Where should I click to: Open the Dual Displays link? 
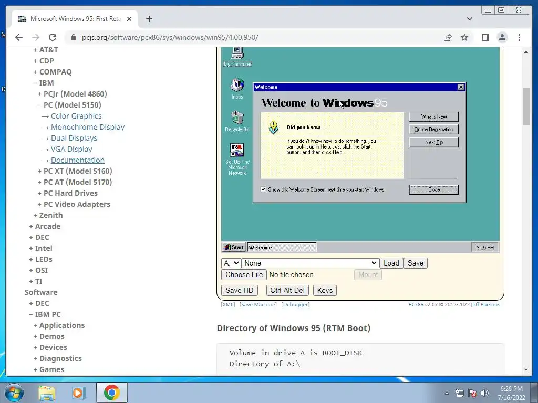coord(74,138)
